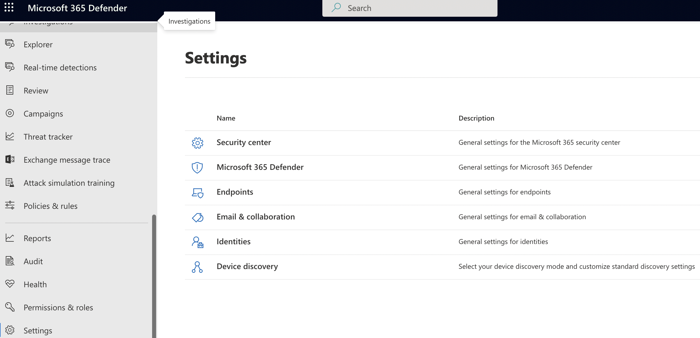Screen dimensions: 700x338
Task: Click the sidebar vertical scrollbar
Action: pyautogui.click(x=154, y=274)
